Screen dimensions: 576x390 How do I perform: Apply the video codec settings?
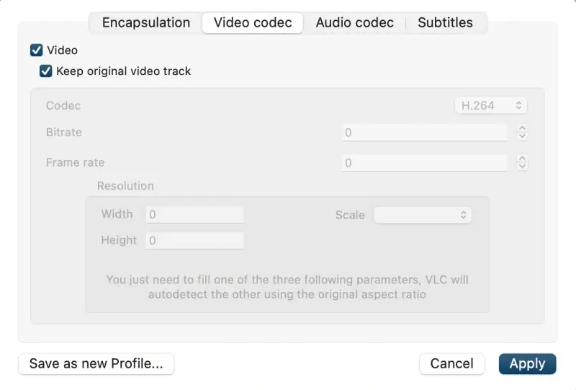pos(528,363)
